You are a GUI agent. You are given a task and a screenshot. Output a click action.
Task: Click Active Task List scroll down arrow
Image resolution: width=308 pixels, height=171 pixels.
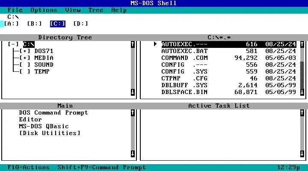tap(302, 154)
